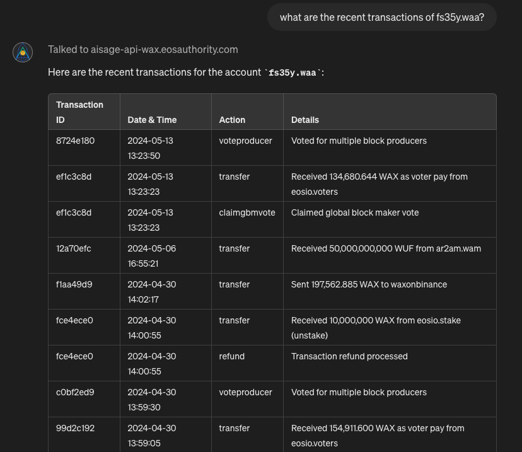The image size is (522, 452).
Task: Click the "Talked to aisage-api-wax.eosauthority.com" status line
Action: pyautogui.click(x=142, y=49)
